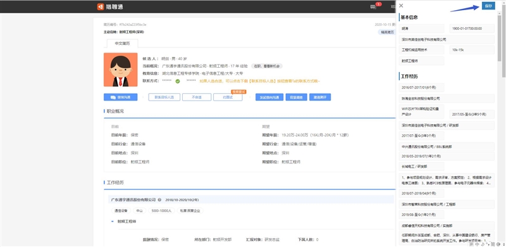Click the 不合适 button
This screenshot has height=247, width=506.
pos(197,97)
